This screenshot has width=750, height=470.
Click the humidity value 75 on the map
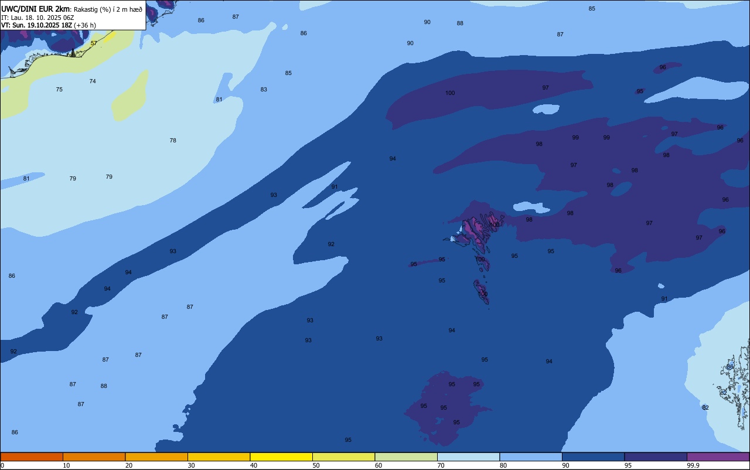click(x=59, y=90)
